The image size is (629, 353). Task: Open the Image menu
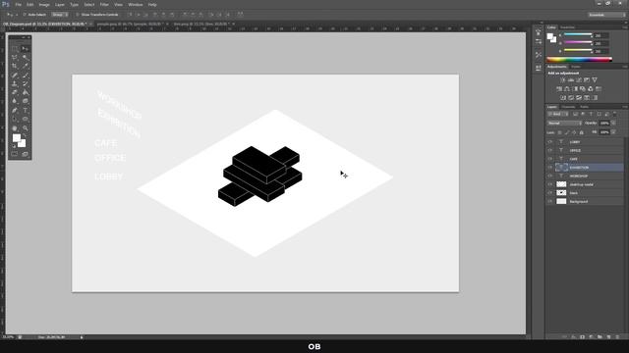coord(44,4)
